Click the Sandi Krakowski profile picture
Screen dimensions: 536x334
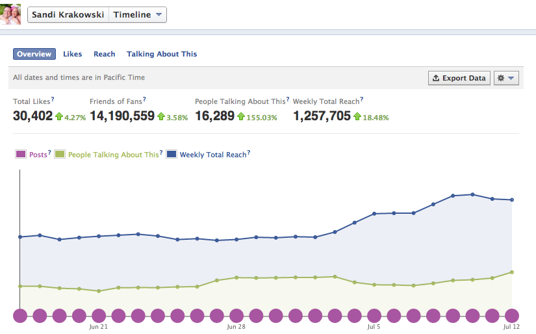pos(10,14)
